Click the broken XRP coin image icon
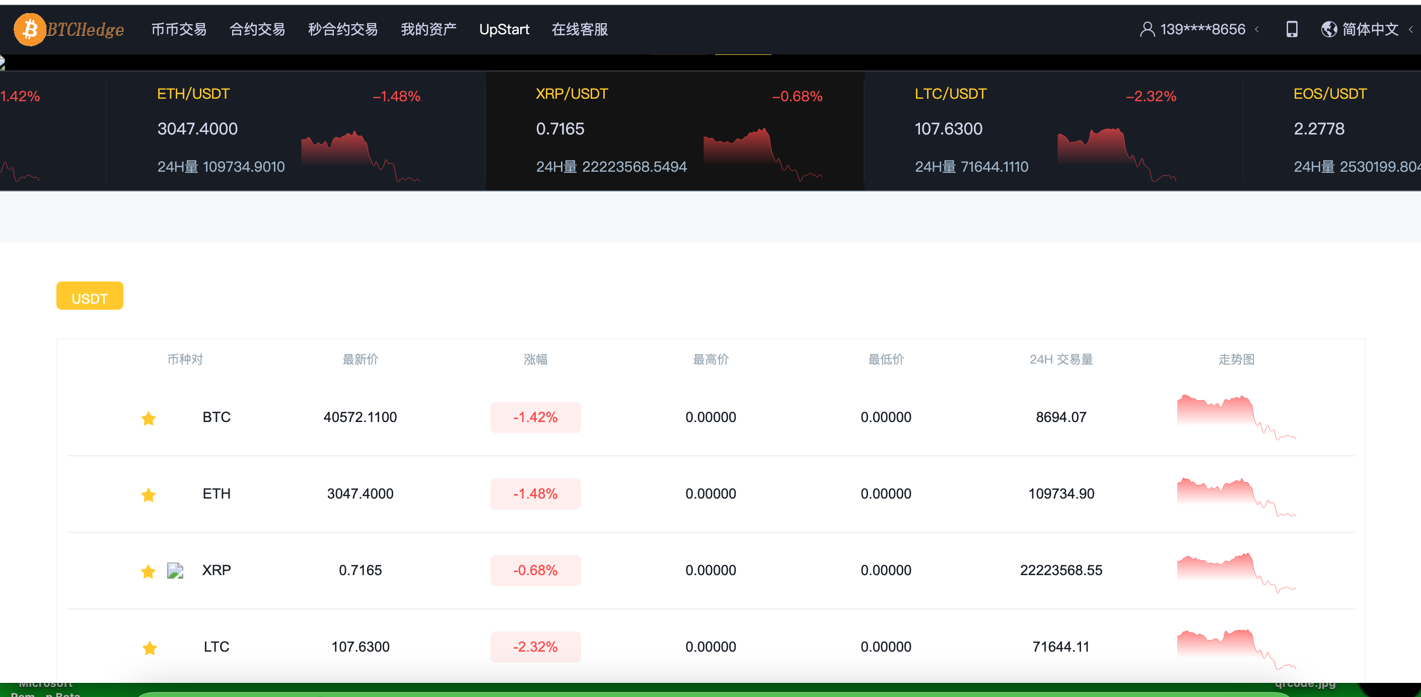Screen dimensions: 1421x697 175,570
